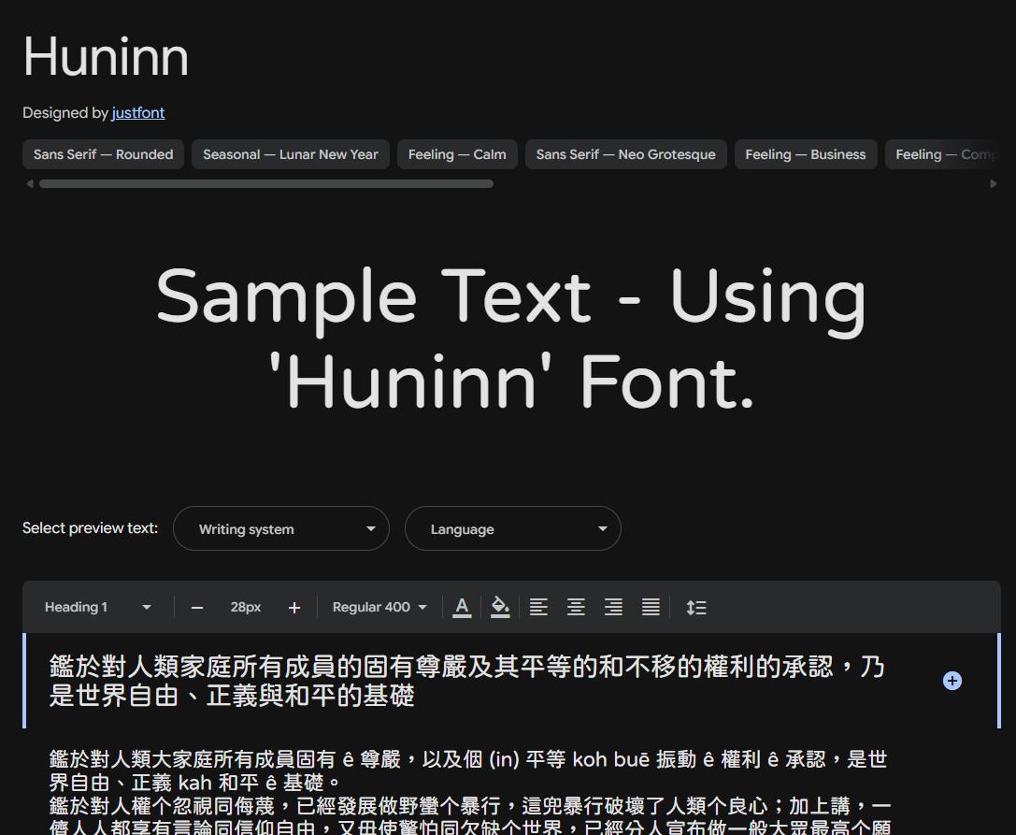This screenshot has width=1016, height=835.
Task: Align text center
Action: [576, 608]
